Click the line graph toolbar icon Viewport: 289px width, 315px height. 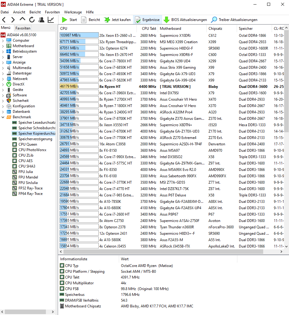51,20
